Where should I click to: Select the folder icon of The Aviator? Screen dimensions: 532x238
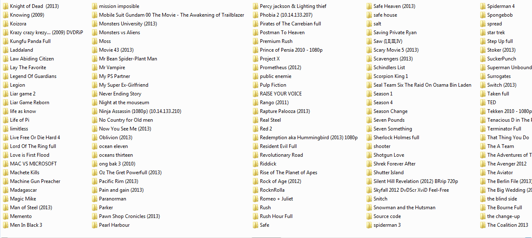point(483,173)
